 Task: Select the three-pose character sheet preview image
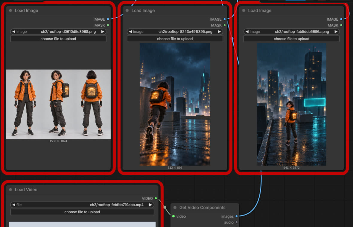pyautogui.click(x=58, y=104)
